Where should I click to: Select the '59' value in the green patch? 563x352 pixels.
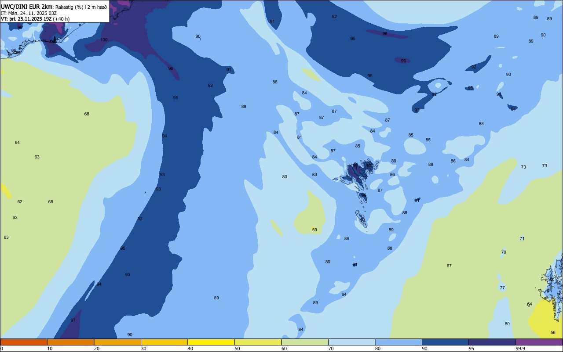pyautogui.click(x=314, y=230)
